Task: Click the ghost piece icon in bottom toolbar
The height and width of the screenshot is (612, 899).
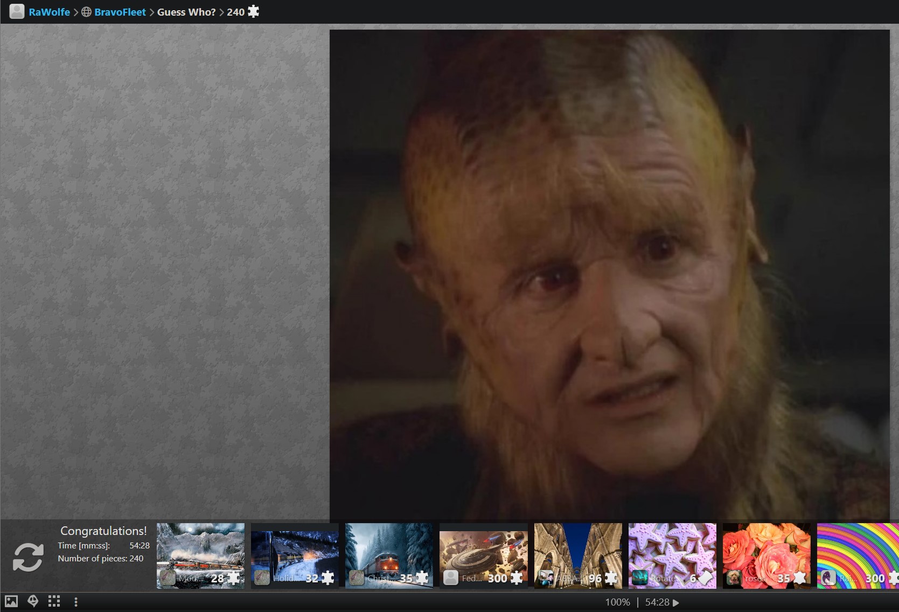Action: (x=33, y=601)
